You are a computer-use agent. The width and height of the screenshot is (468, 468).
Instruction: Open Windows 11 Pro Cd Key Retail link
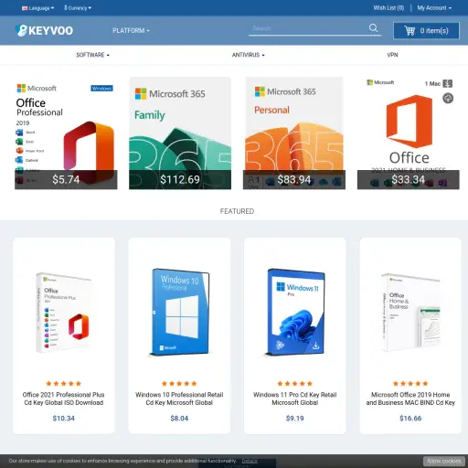coord(295,399)
